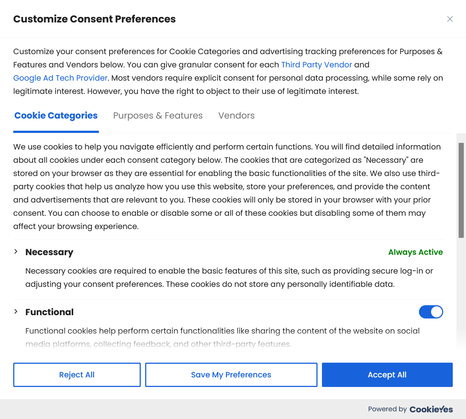Click the CookieYes logo in the footer
Screen dimensions: 466x419
(x=431, y=409)
